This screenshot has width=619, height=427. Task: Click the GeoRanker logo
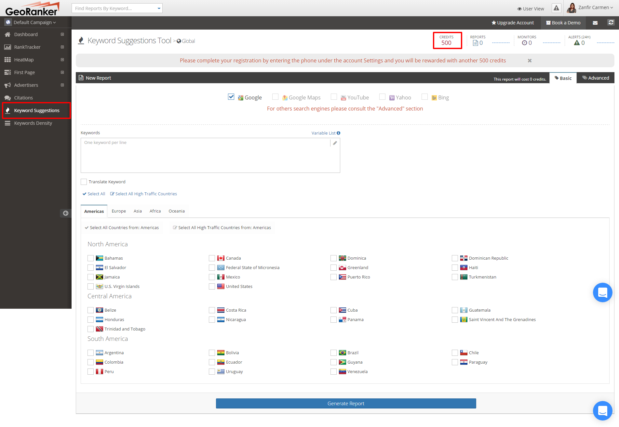(x=32, y=8)
